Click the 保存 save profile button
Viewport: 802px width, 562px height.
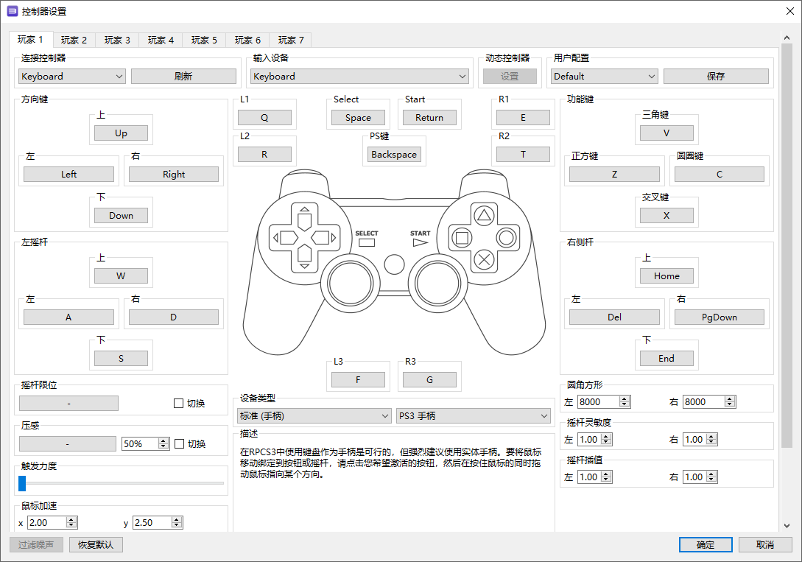coord(716,76)
